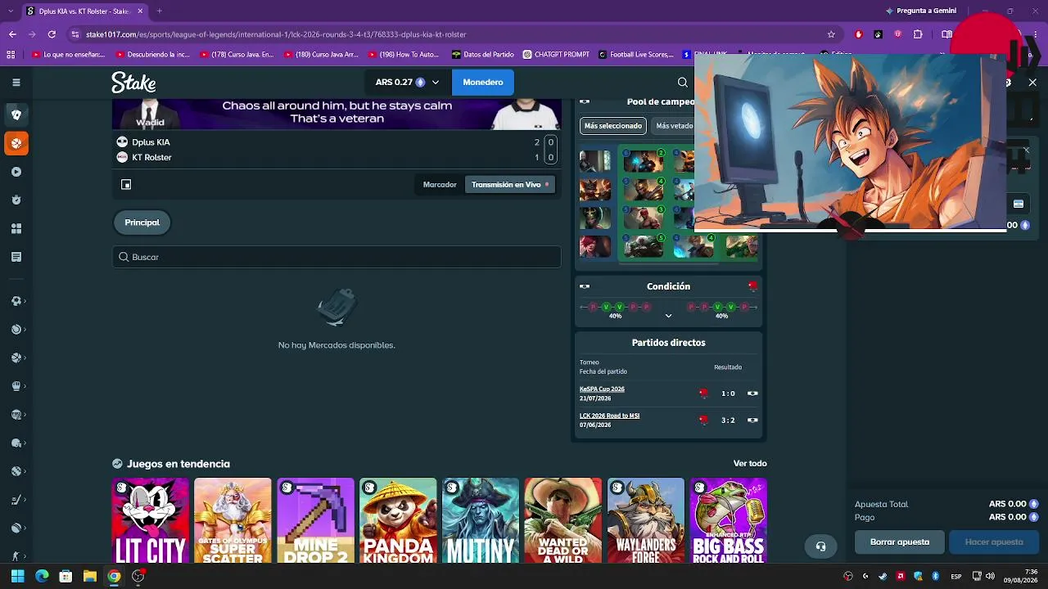Click the browser address bar URL
This screenshot has height=589, width=1048.
(x=276, y=34)
